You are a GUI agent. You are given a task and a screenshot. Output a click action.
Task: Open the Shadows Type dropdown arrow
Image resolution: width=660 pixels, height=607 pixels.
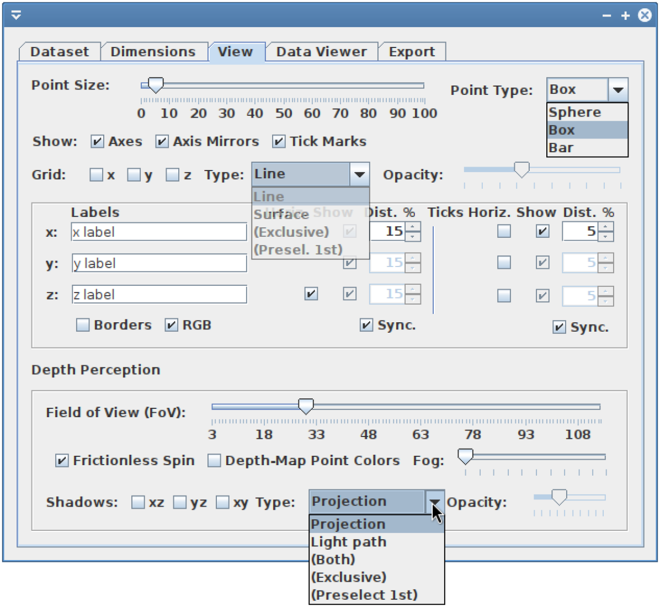[435, 502]
